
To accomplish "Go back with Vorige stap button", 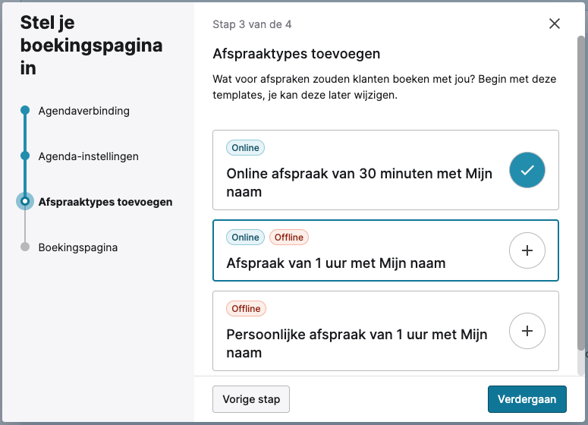I will pos(251,399).
